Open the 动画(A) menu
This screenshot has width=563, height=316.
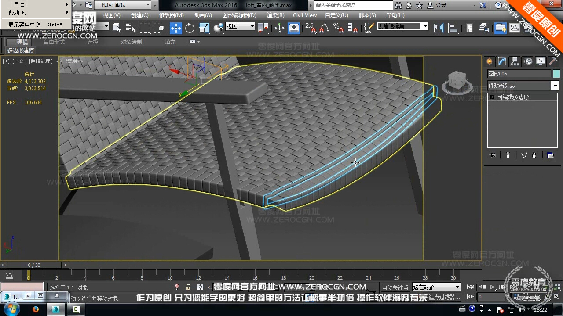click(203, 15)
